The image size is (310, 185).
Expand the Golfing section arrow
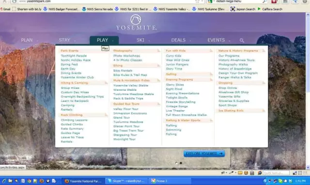pyautogui.click(x=211, y=74)
